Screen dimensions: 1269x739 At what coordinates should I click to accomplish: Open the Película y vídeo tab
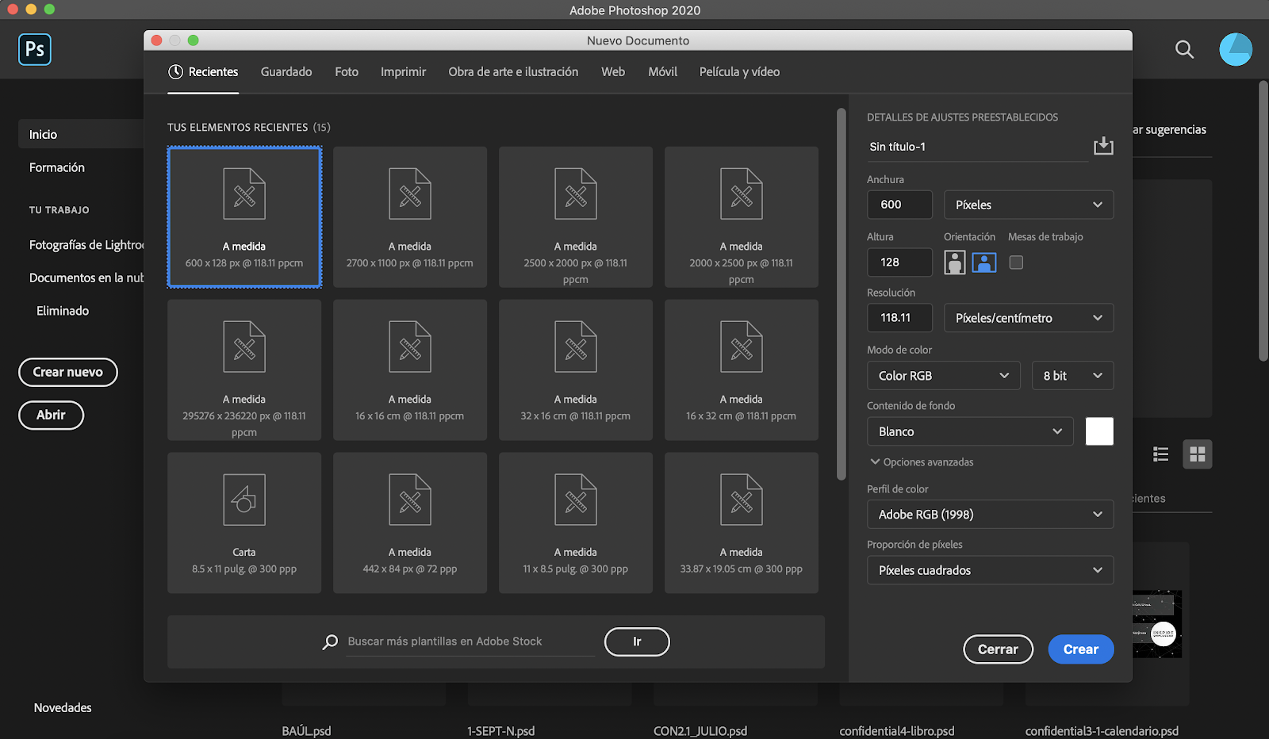coord(739,72)
